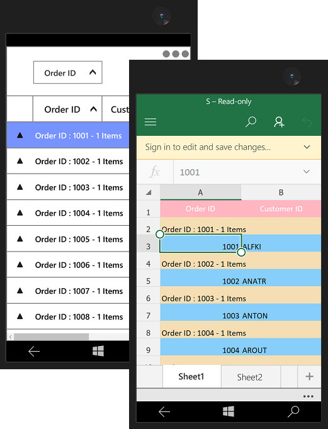Select the ANTON cell
Image resolution: width=328 pixels, height=429 pixels.
[x=281, y=312]
